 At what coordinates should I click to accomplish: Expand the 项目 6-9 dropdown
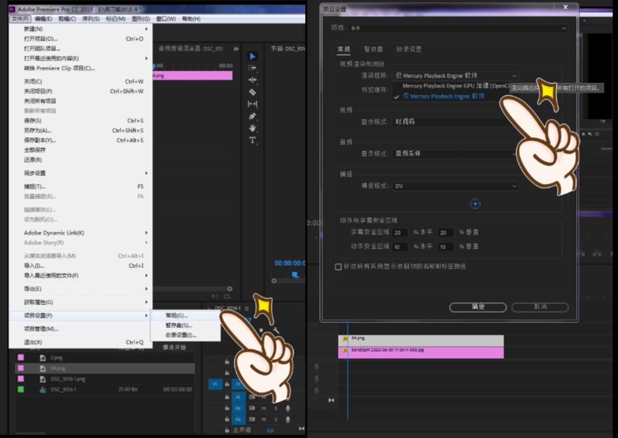[457, 28]
